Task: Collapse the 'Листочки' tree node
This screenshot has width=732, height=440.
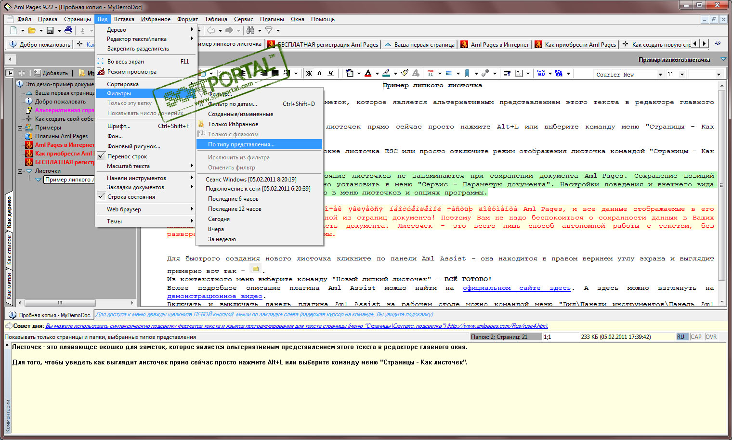Action: point(20,171)
